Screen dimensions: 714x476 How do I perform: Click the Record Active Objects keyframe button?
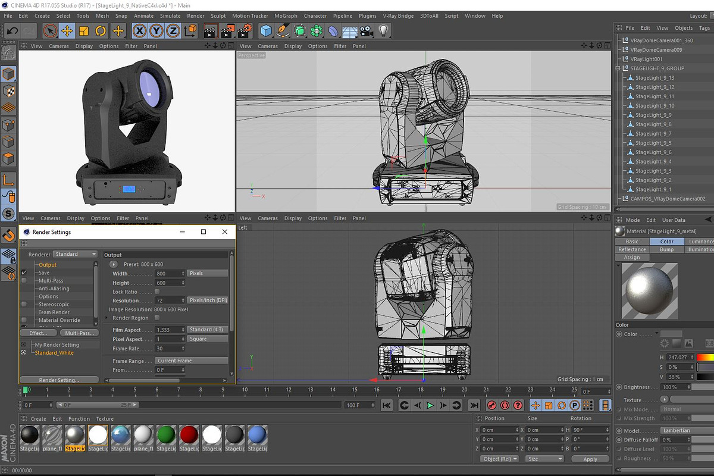point(492,405)
